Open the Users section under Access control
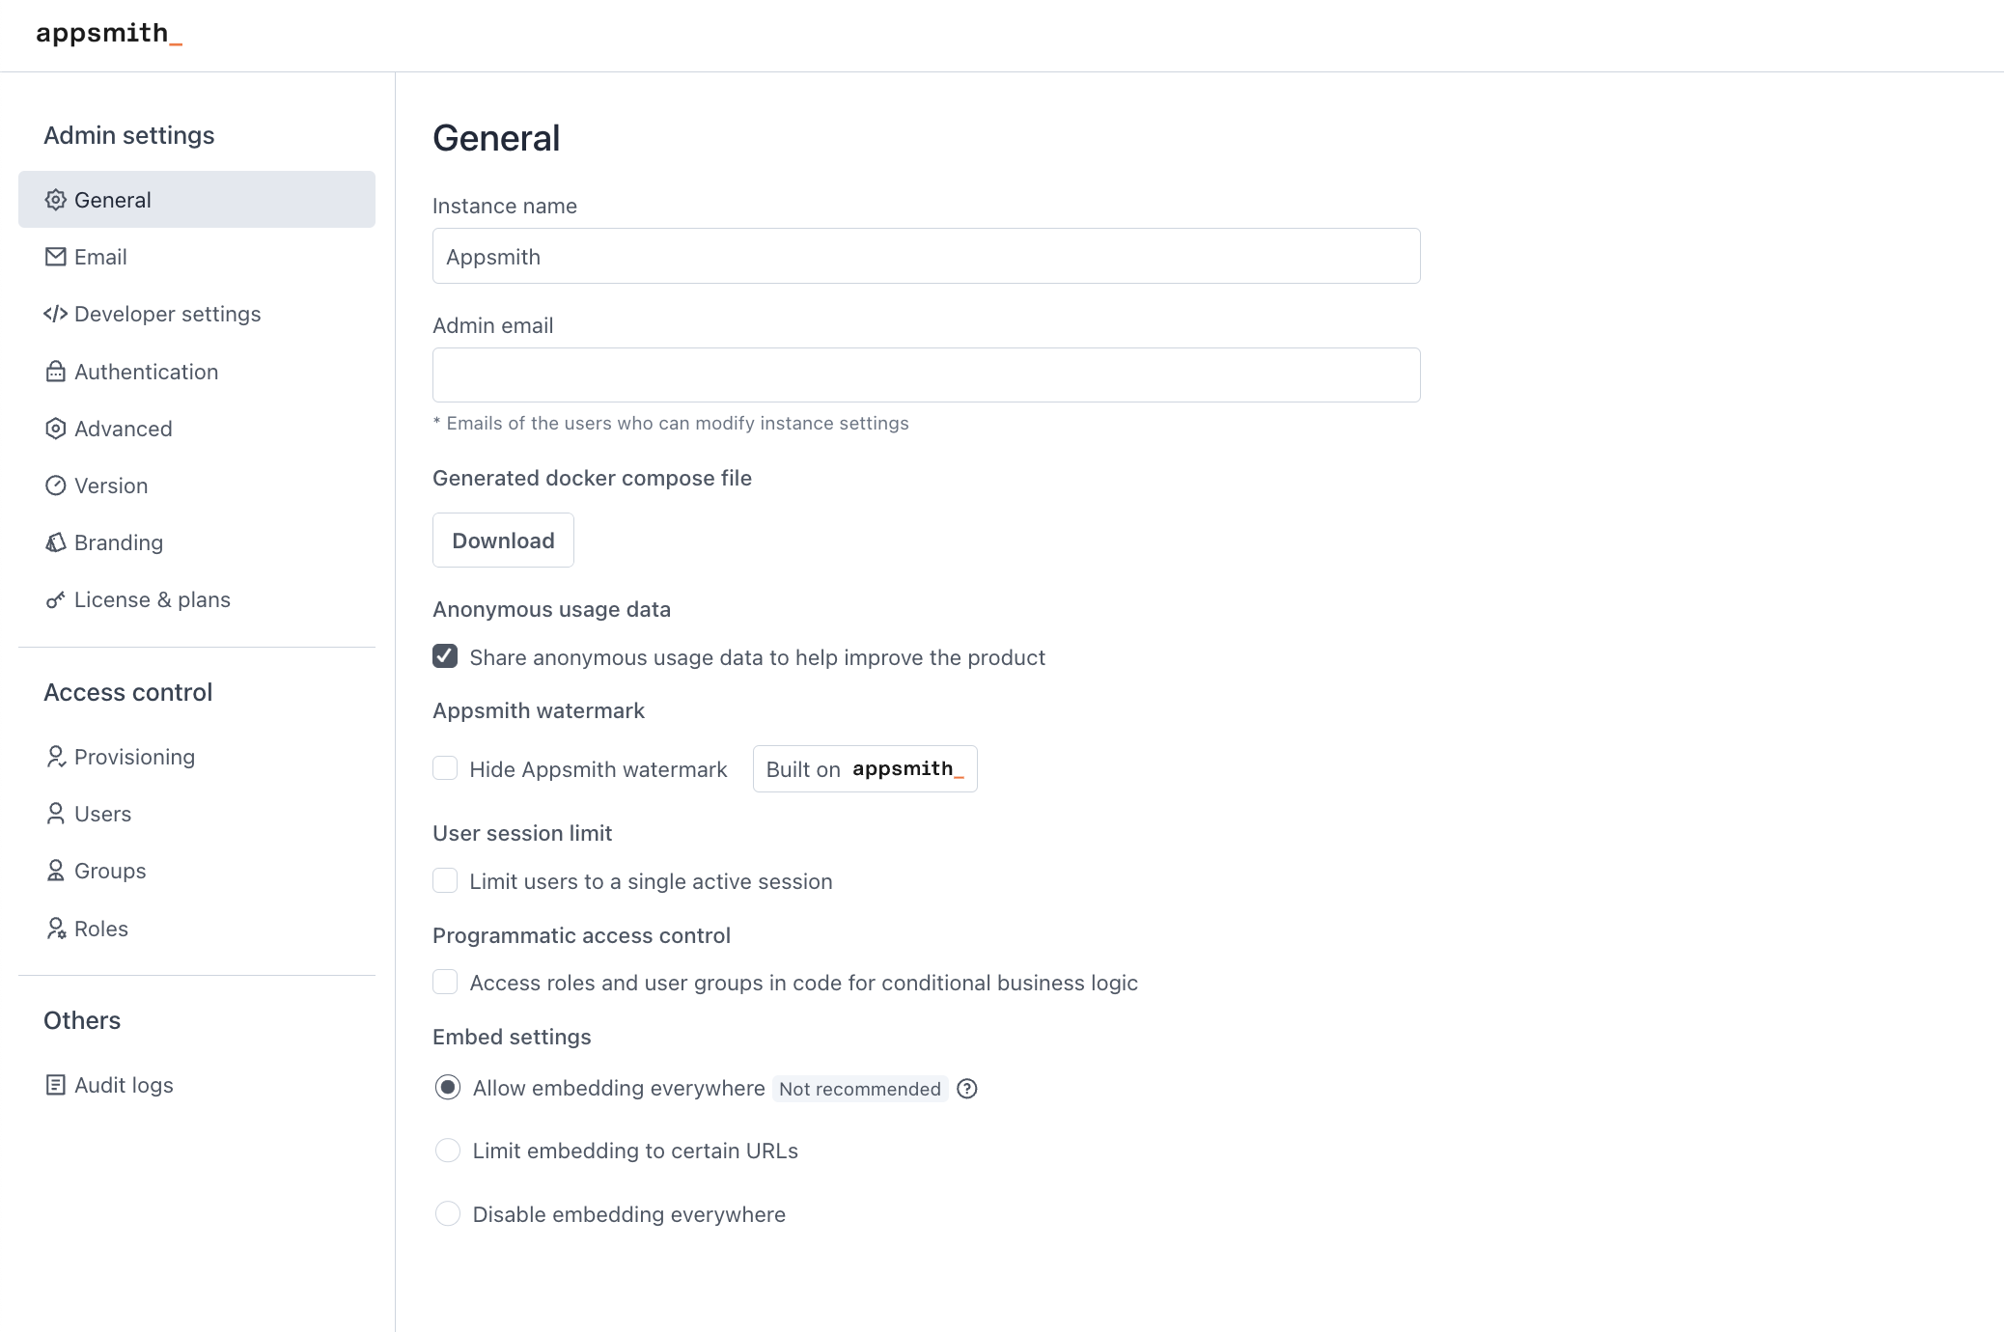Image resolution: width=2004 pixels, height=1332 pixels. tap(101, 814)
